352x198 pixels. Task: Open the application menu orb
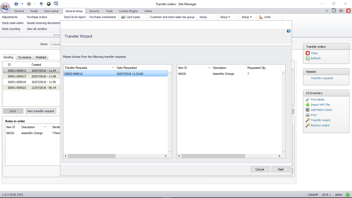6,7
